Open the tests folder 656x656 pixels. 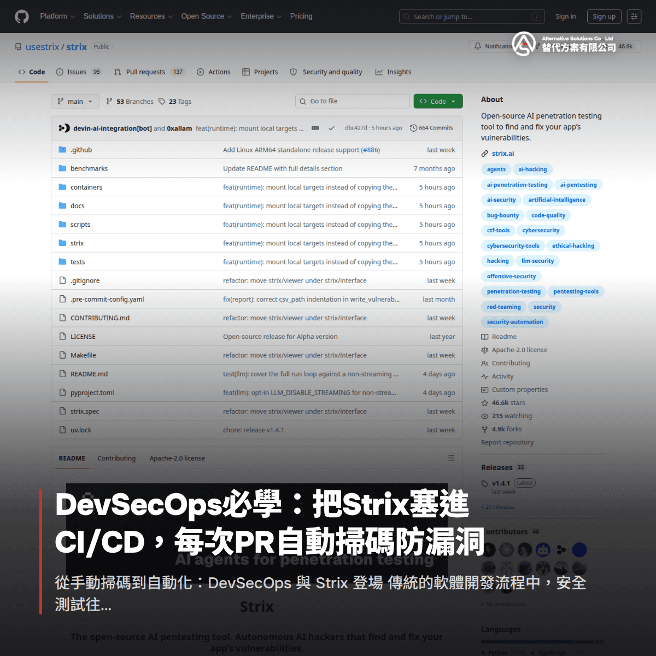point(78,262)
